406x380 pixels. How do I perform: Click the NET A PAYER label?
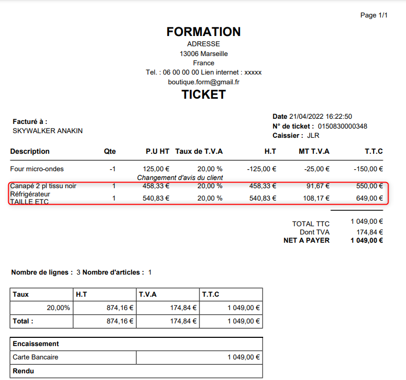click(306, 240)
